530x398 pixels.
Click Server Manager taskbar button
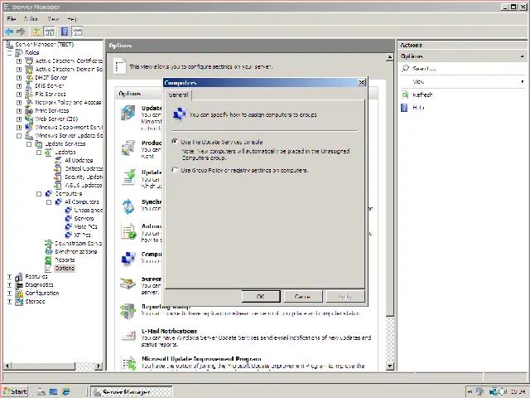click(x=132, y=392)
